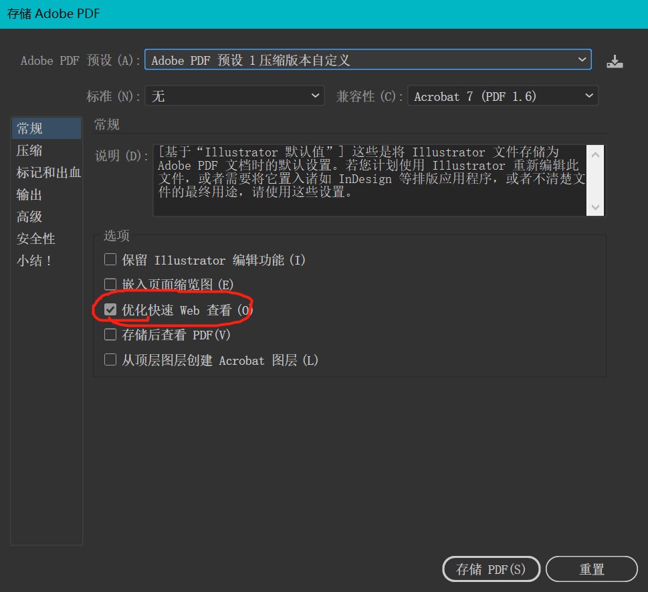This screenshot has height=592, width=648.
Task: Click the 重置 button
Action: coord(591,569)
